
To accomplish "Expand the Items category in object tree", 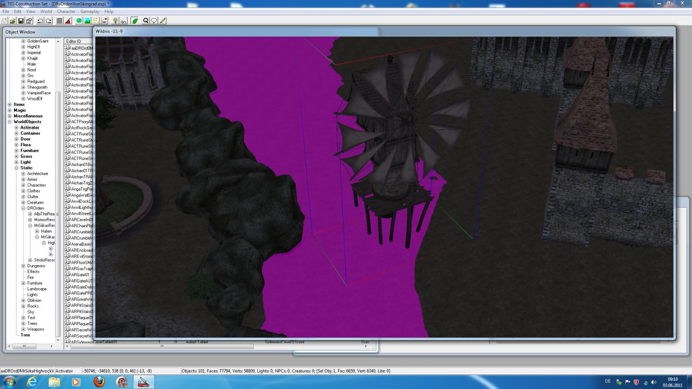I will [9, 105].
